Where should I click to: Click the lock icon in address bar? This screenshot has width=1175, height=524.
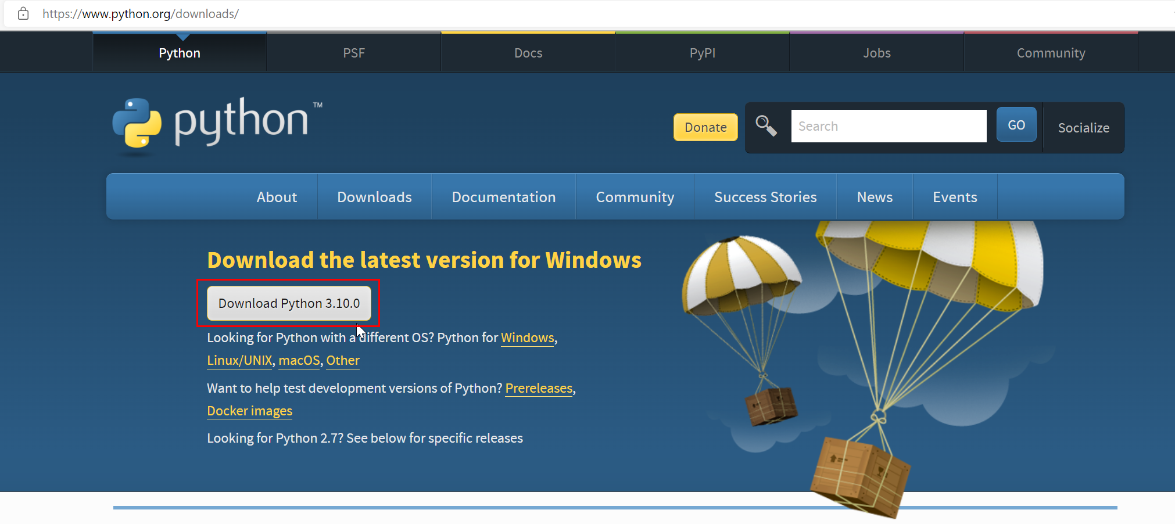23,13
